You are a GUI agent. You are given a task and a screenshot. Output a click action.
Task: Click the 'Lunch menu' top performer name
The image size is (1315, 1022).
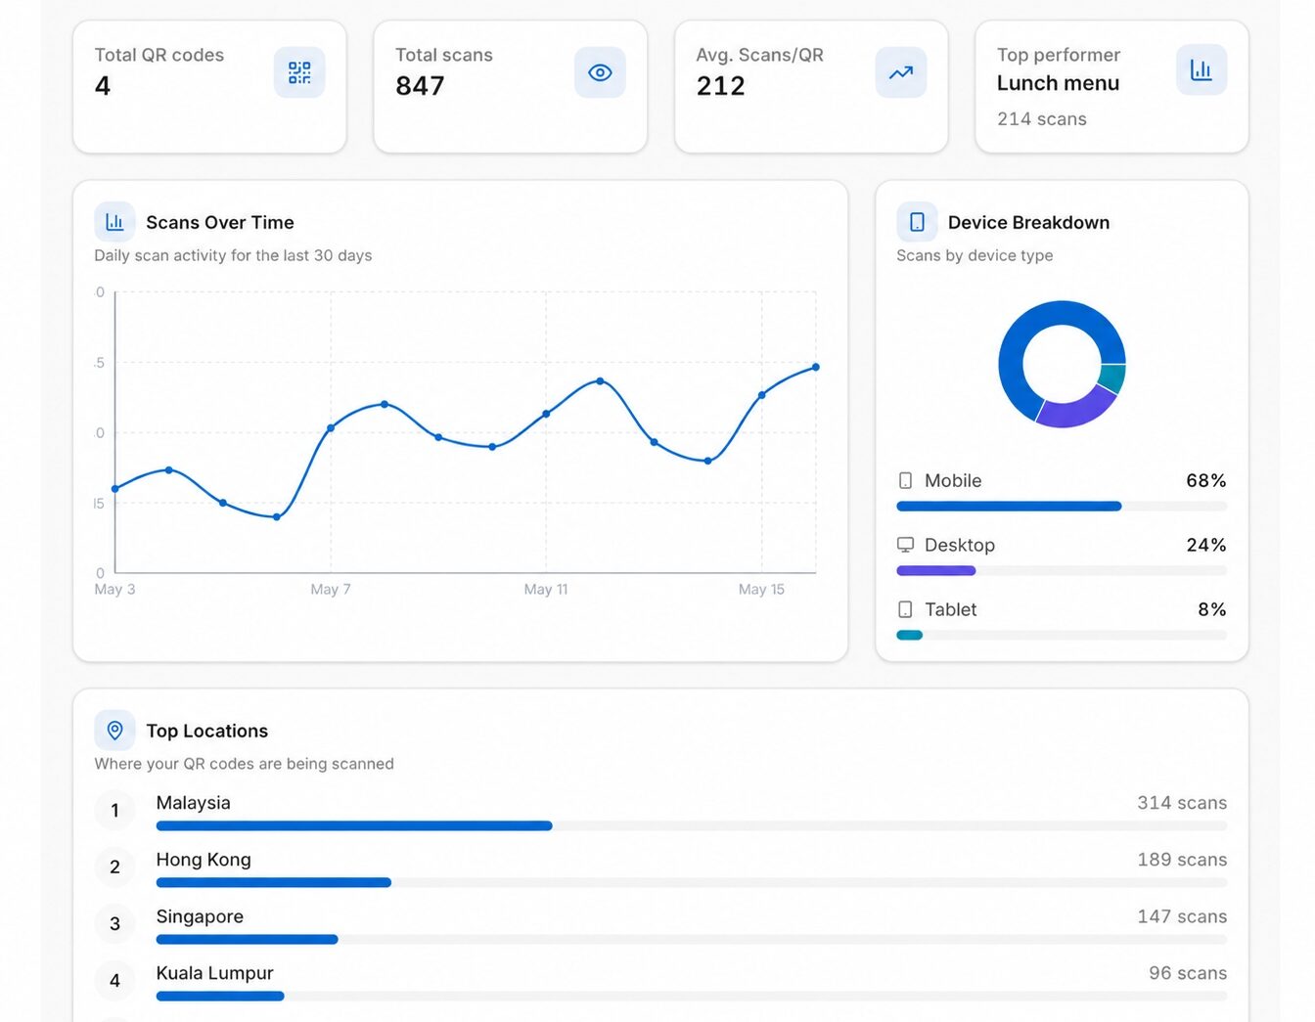click(1058, 83)
